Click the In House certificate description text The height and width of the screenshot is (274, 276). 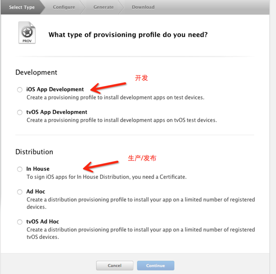pos(106,177)
